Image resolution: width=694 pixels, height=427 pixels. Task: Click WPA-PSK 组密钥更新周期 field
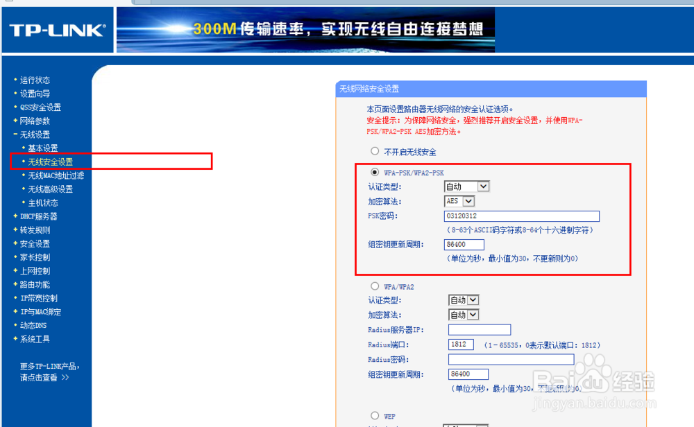click(464, 245)
